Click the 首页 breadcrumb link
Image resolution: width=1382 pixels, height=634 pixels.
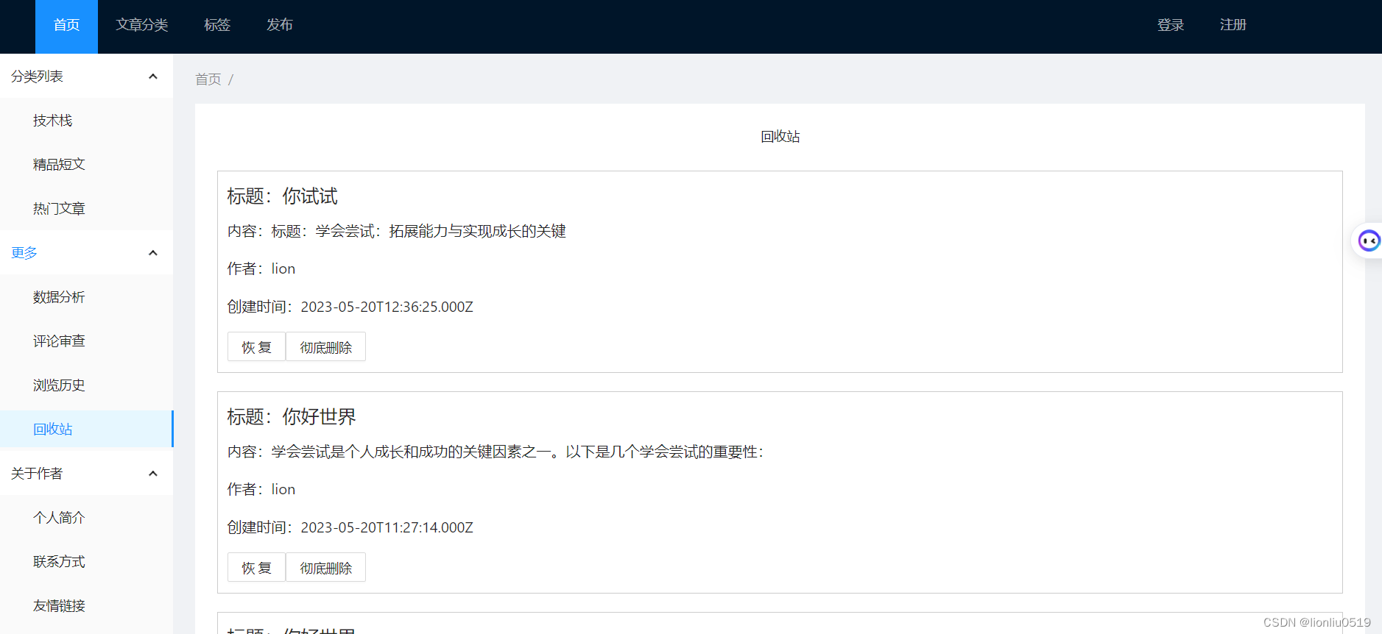click(208, 79)
